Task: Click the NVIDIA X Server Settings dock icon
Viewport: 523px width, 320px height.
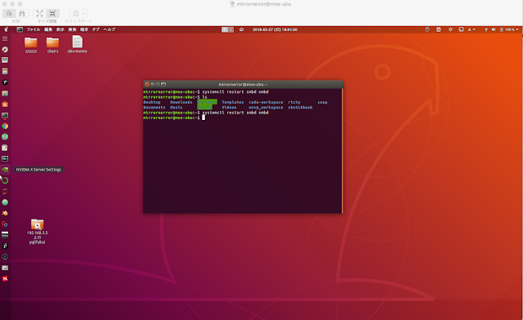Action: (5, 169)
